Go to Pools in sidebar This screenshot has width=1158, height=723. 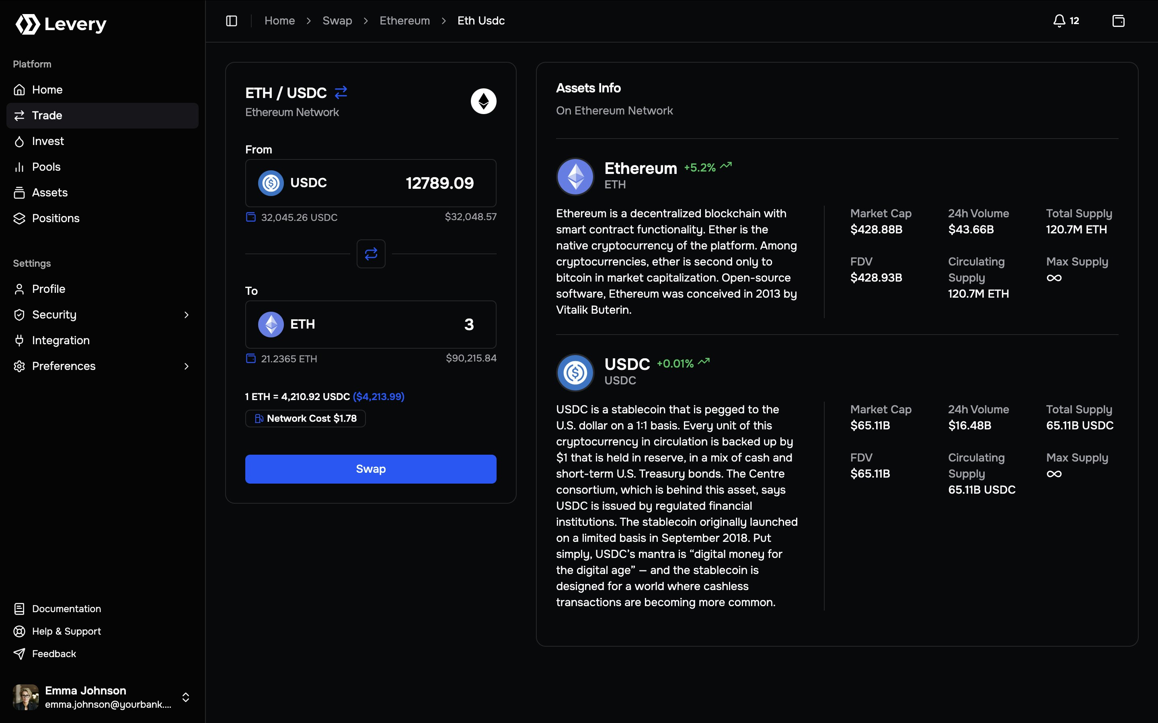46,167
